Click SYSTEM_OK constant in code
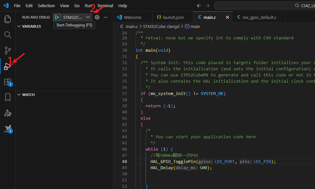 [x=212, y=93]
